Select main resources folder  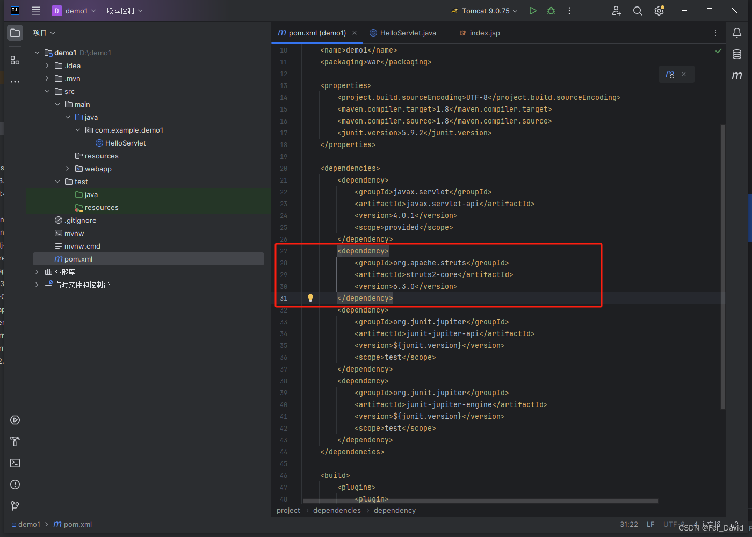97,156
